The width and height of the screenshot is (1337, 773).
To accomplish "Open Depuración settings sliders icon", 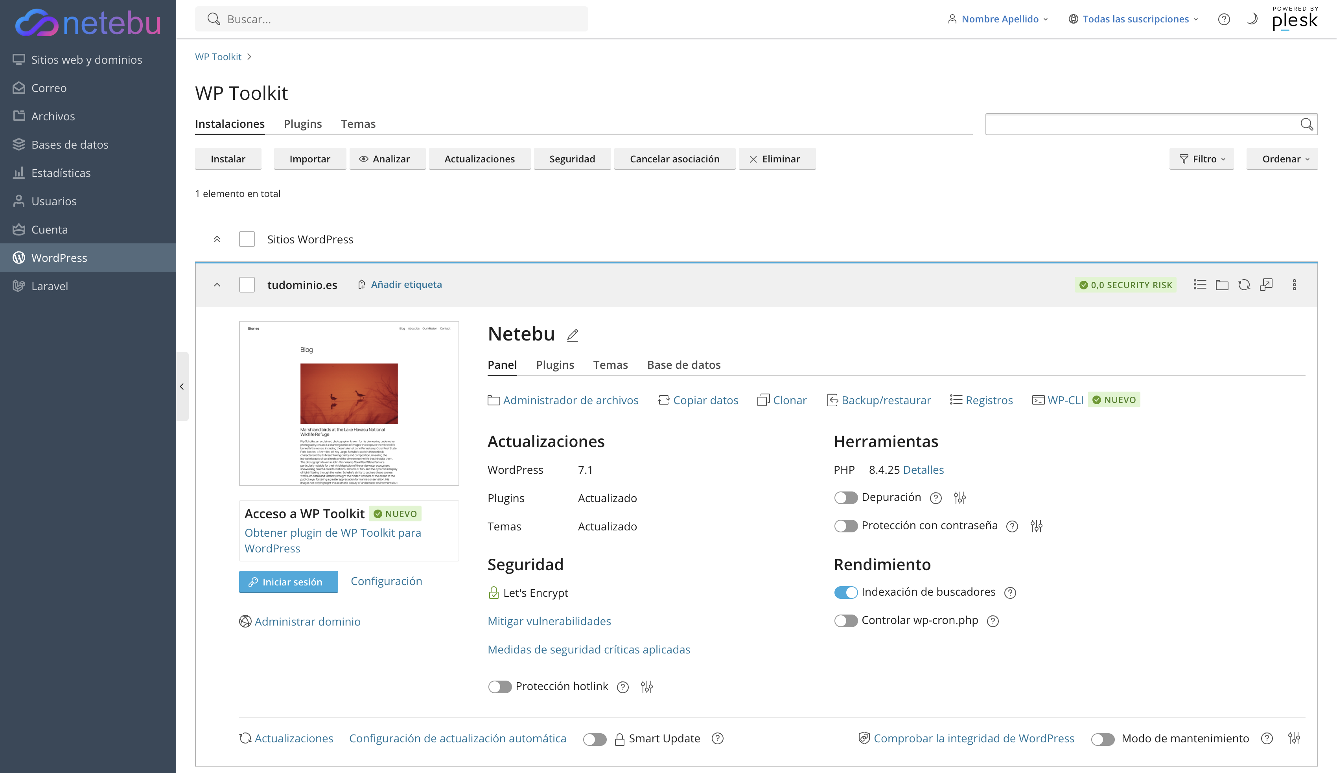I will click(x=960, y=498).
